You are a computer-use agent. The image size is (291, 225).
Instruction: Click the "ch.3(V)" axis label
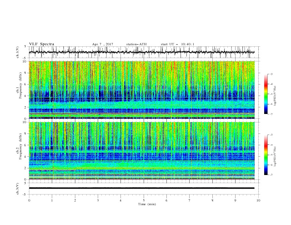click(x=18, y=189)
